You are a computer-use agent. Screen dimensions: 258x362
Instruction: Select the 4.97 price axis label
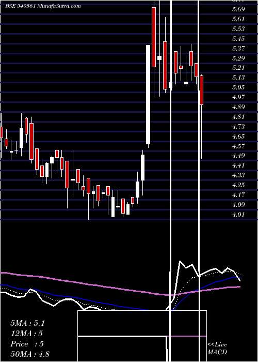pyautogui.click(x=238, y=97)
